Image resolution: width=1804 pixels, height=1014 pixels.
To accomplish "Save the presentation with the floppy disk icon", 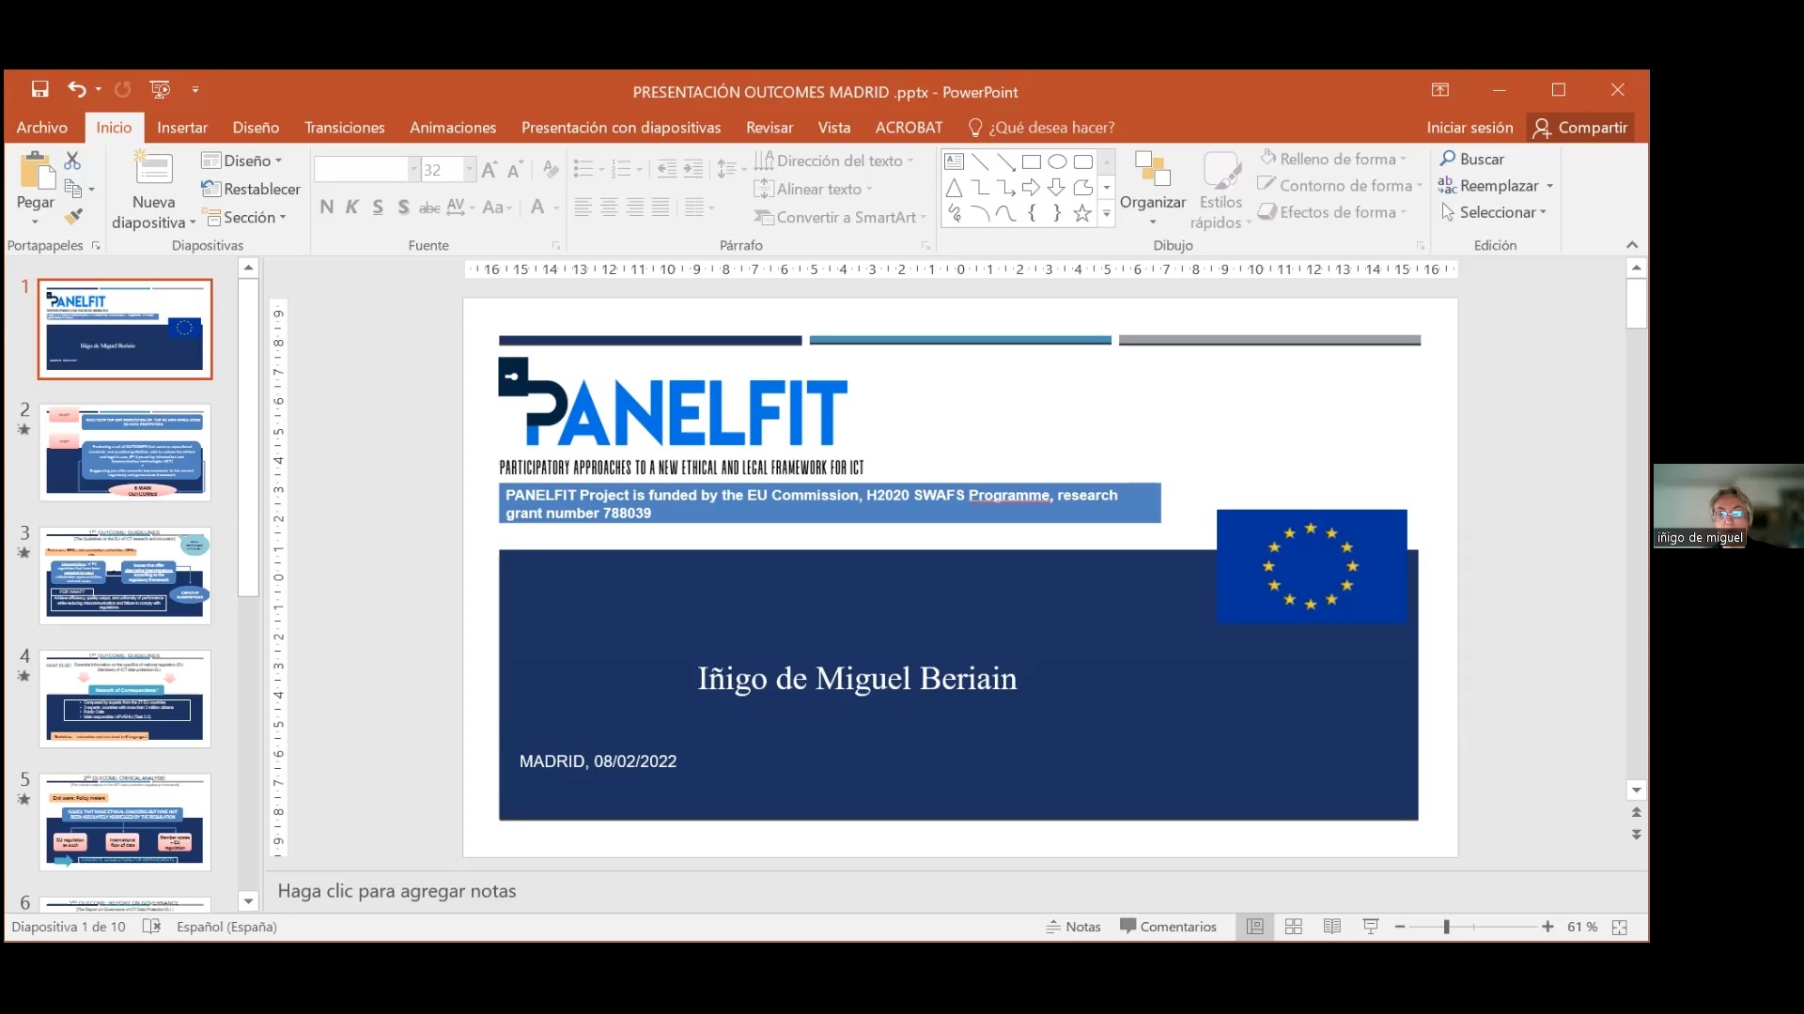I will pyautogui.click(x=39, y=89).
